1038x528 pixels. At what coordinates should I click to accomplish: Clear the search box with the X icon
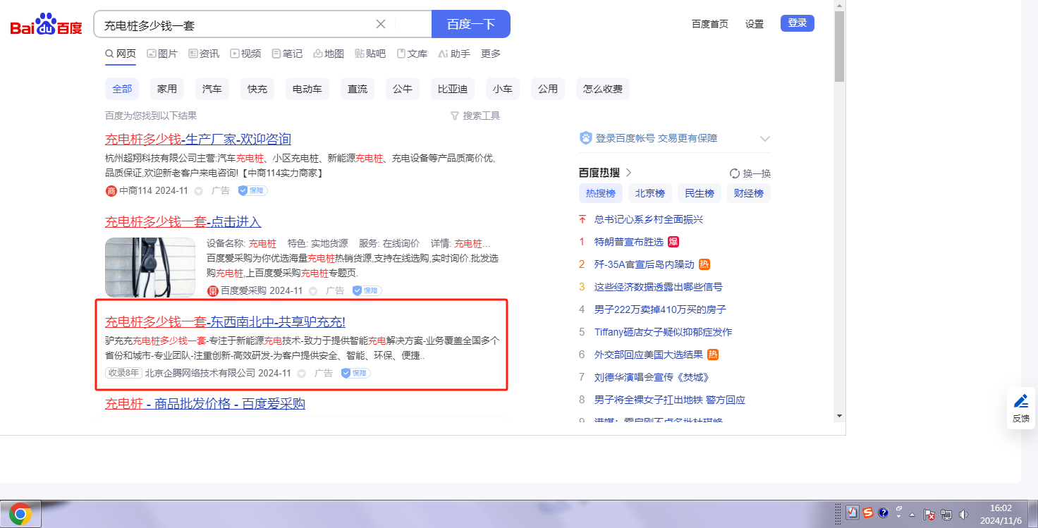point(381,24)
